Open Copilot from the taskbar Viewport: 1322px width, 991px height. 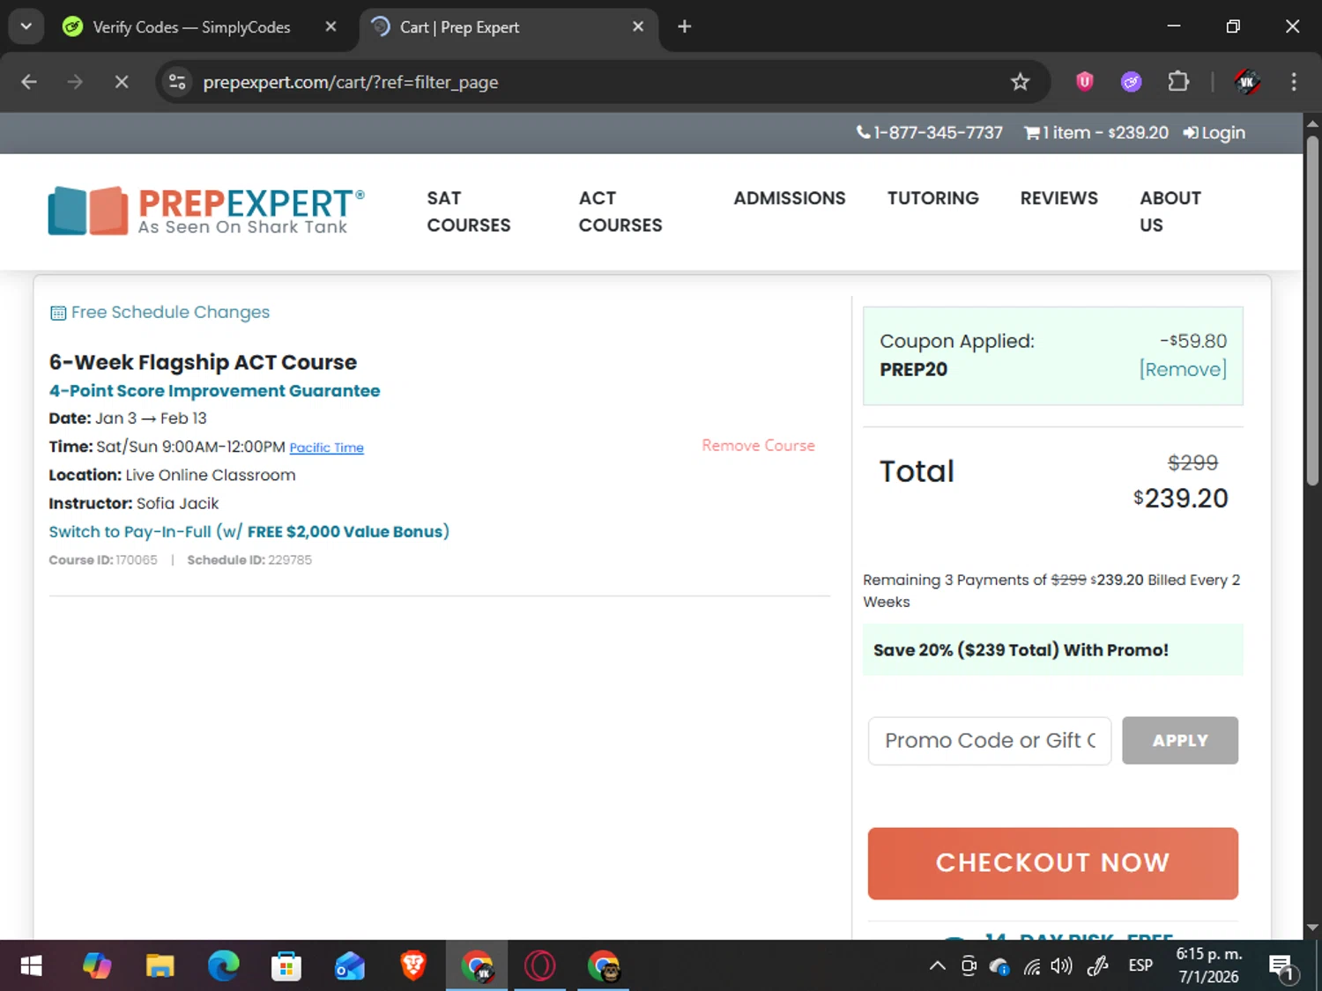[x=96, y=966]
